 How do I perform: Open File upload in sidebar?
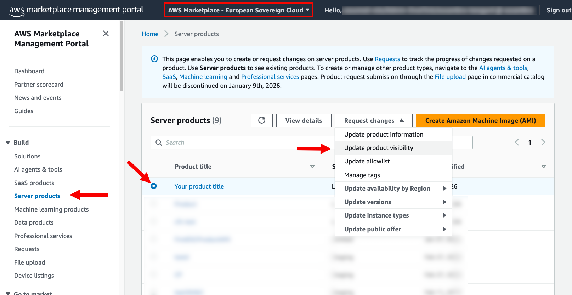pyautogui.click(x=29, y=262)
